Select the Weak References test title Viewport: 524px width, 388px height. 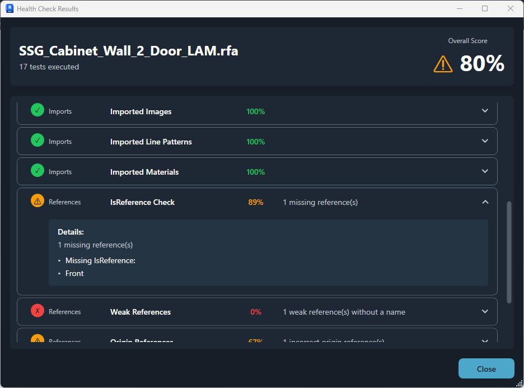(141, 312)
